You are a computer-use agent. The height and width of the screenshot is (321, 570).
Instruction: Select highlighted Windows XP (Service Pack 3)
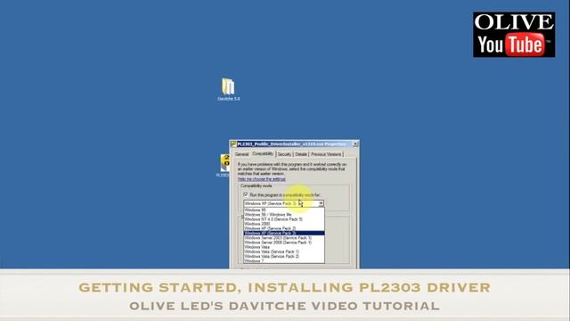coord(284,233)
